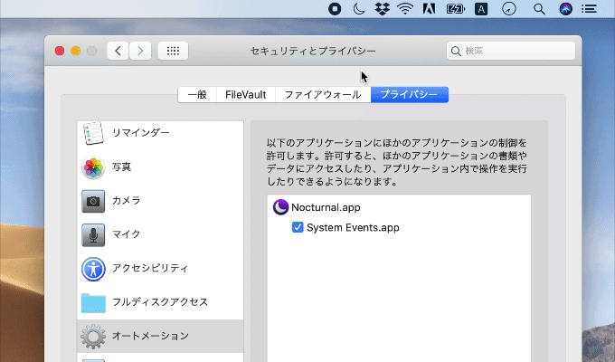This screenshot has height=362, width=615.
Task: Select the Accessibility (アクセシビリティ) icon
Action: pos(93,269)
